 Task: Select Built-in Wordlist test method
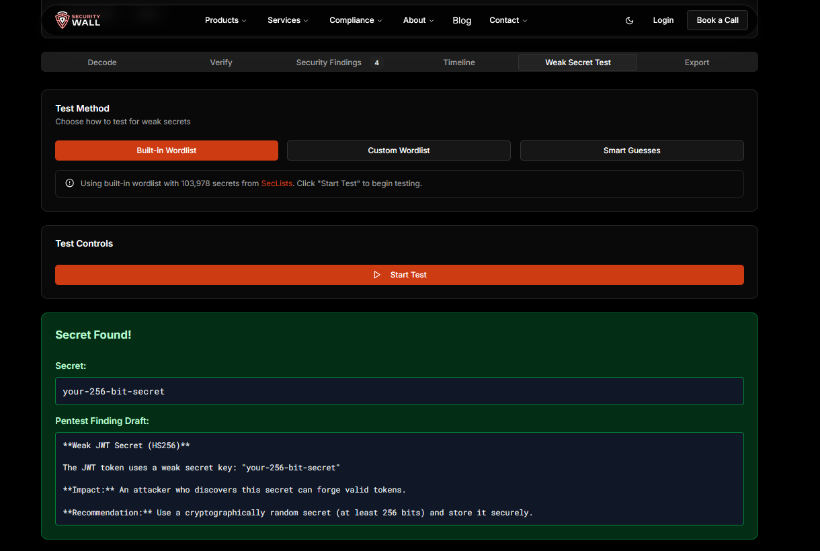[x=167, y=151]
